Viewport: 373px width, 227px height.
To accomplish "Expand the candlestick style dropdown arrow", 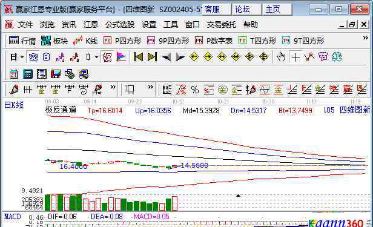I will coord(96,57).
